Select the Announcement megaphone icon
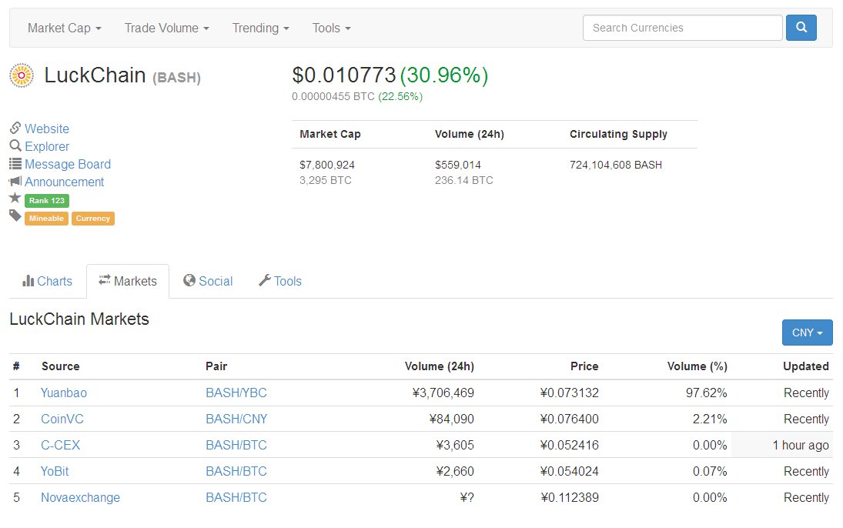Viewport: 843px width, 528px height. click(14, 182)
